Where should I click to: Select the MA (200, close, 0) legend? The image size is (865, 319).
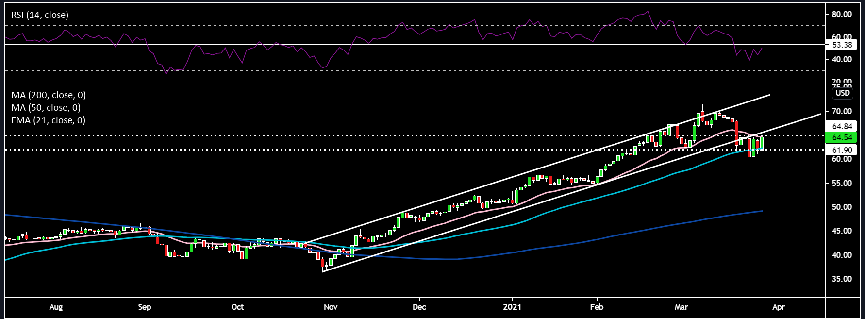pyautogui.click(x=49, y=95)
